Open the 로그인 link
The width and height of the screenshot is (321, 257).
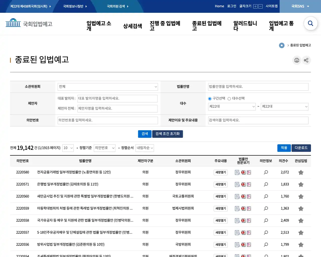pos(232,6)
